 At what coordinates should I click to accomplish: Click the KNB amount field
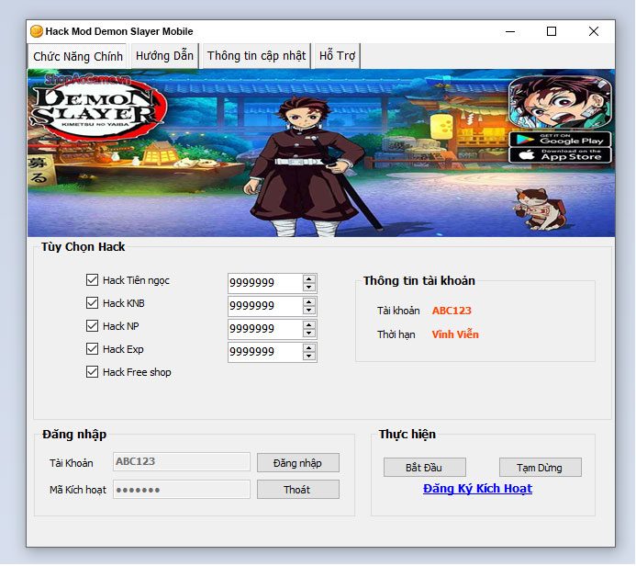point(265,306)
